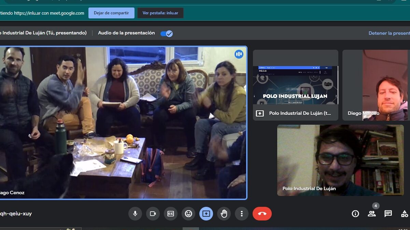This screenshot has width=410, height=230.
Task: Click the bespectacled Polo Industrial De Luján video tile
Action: pos(340,160)
